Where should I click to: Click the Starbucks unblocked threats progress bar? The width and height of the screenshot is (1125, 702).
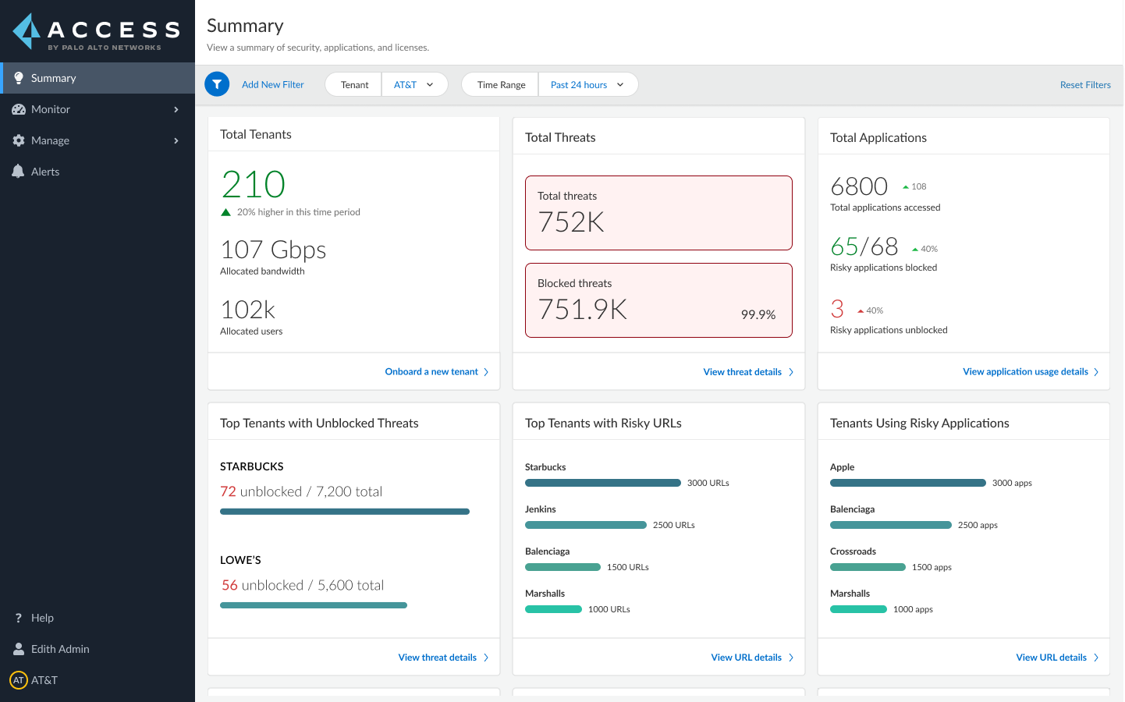pyautogui.click(x=345, y=512)
